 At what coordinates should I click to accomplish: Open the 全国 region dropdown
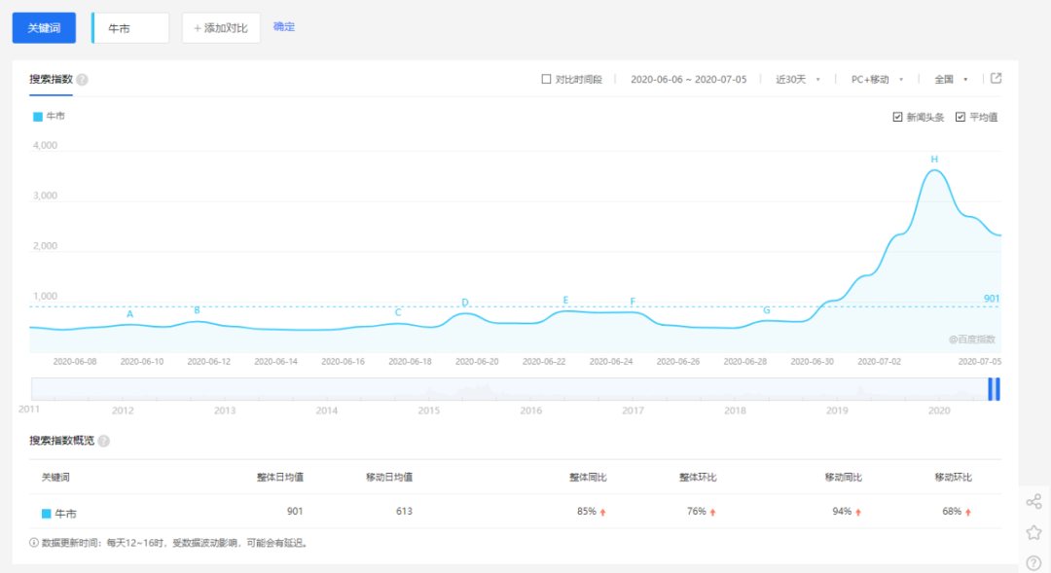[950, 80]
